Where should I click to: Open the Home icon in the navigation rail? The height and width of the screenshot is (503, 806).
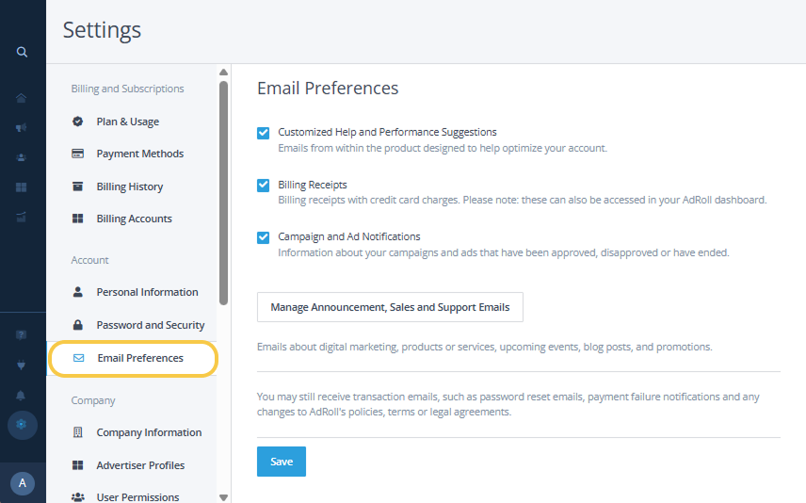22,98
